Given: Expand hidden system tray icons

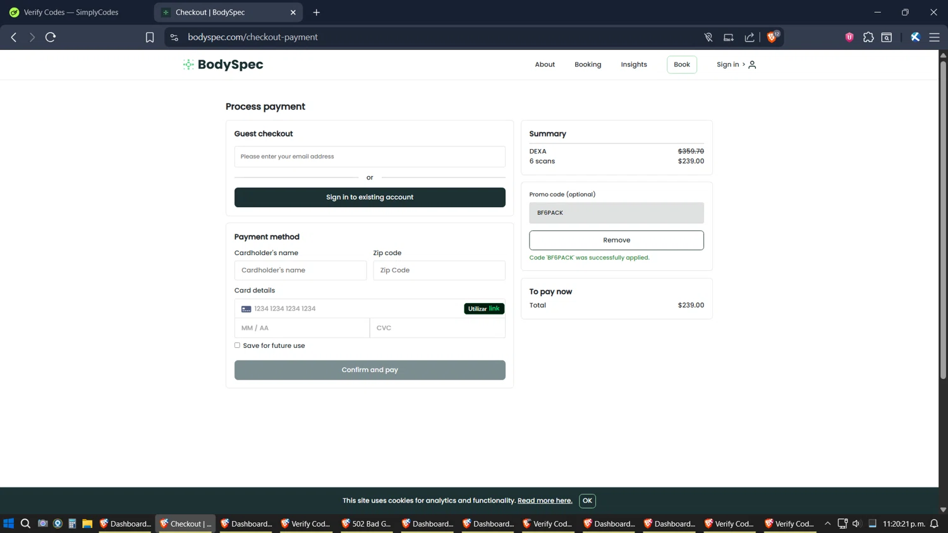Looking at the screenshot, I should click(827, 524).
